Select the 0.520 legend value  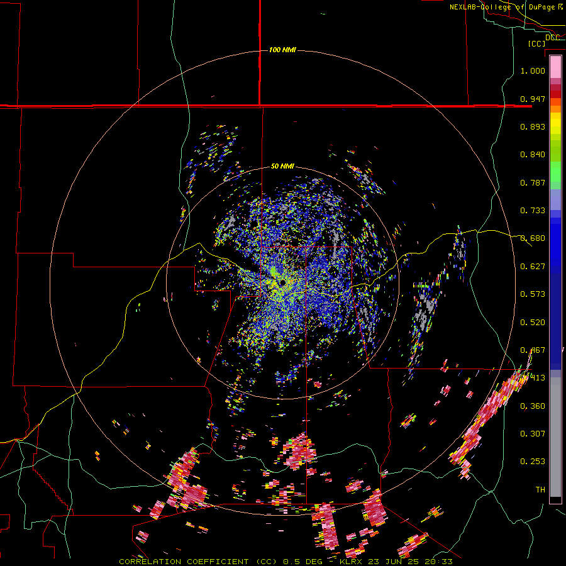click(533, 323)
